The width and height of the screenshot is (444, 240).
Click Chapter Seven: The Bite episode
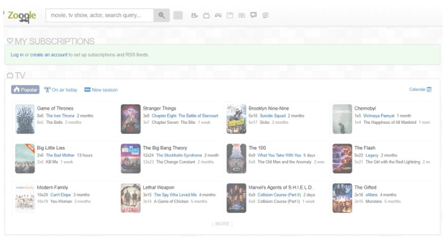click(173, 122)
